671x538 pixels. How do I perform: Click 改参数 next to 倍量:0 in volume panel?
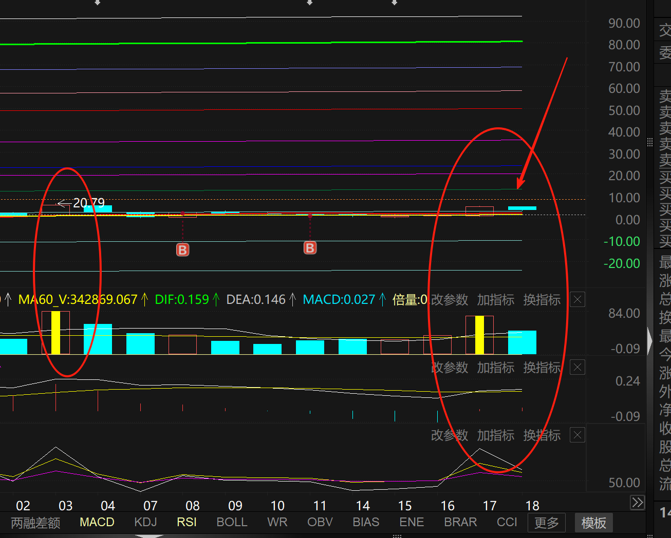[x=450, y=300]
